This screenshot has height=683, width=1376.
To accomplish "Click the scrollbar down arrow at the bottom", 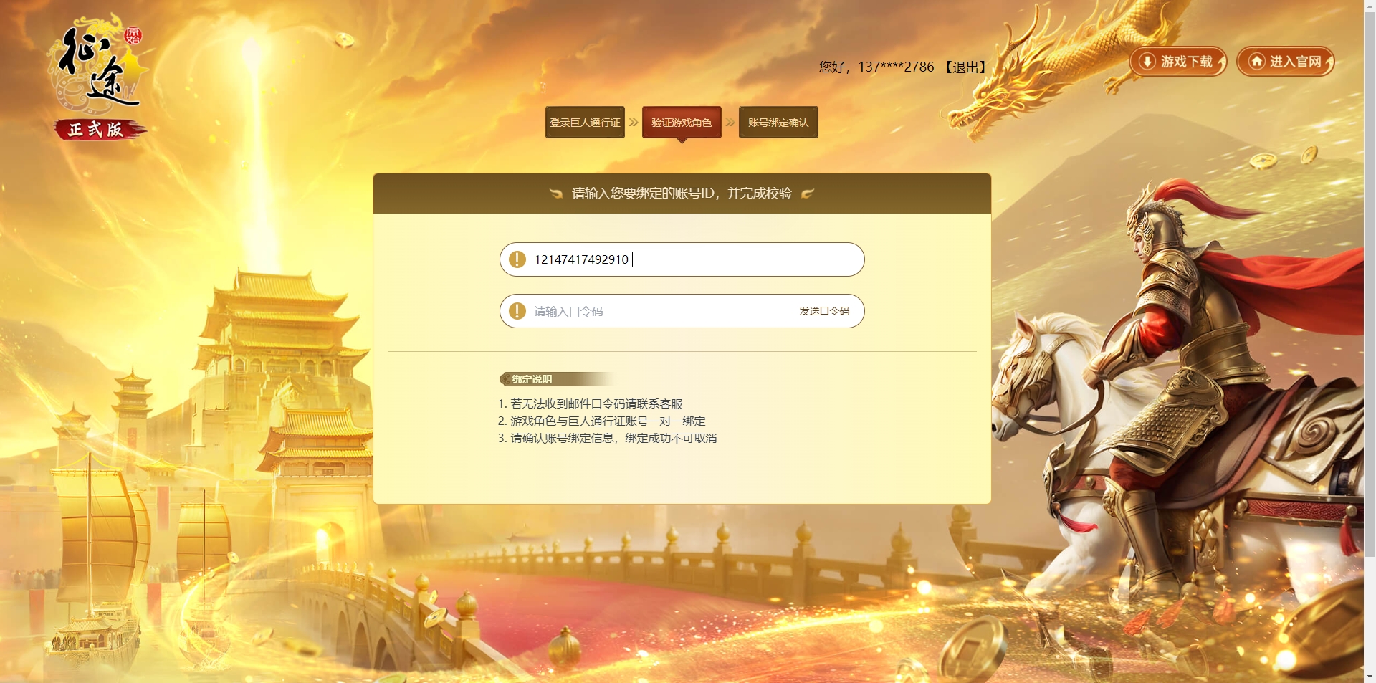I will click(1370, 677).
